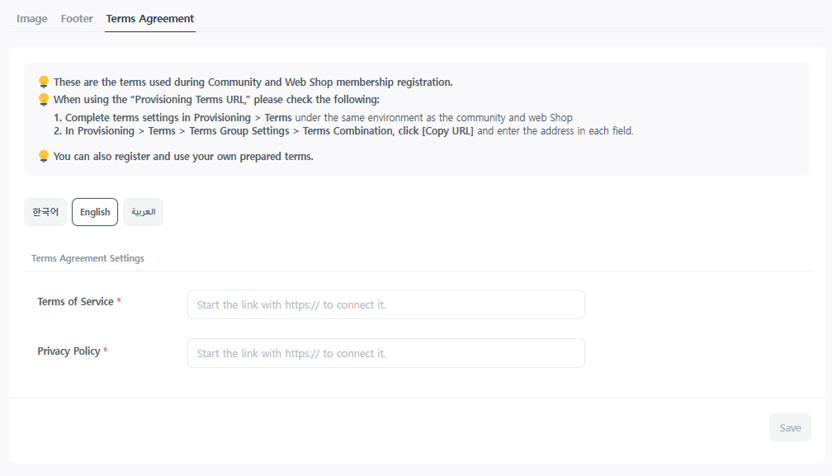Click the Terms Agreement Settings heading
Viewport: 832px width, 476px height.
click(x=87, y=258)
